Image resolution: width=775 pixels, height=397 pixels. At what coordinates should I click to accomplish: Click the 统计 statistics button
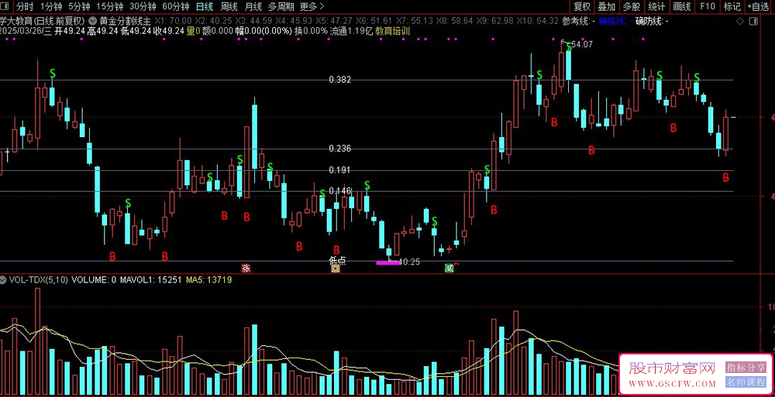coord(656,6)
